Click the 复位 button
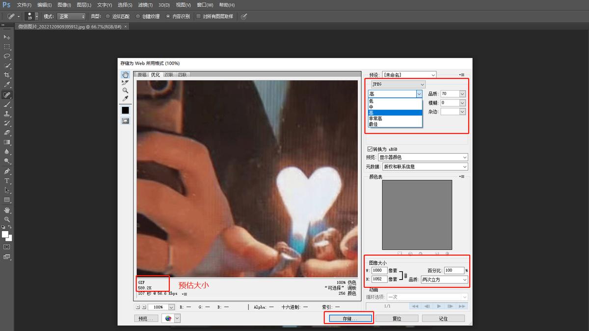589x331 pixels. 397,318
